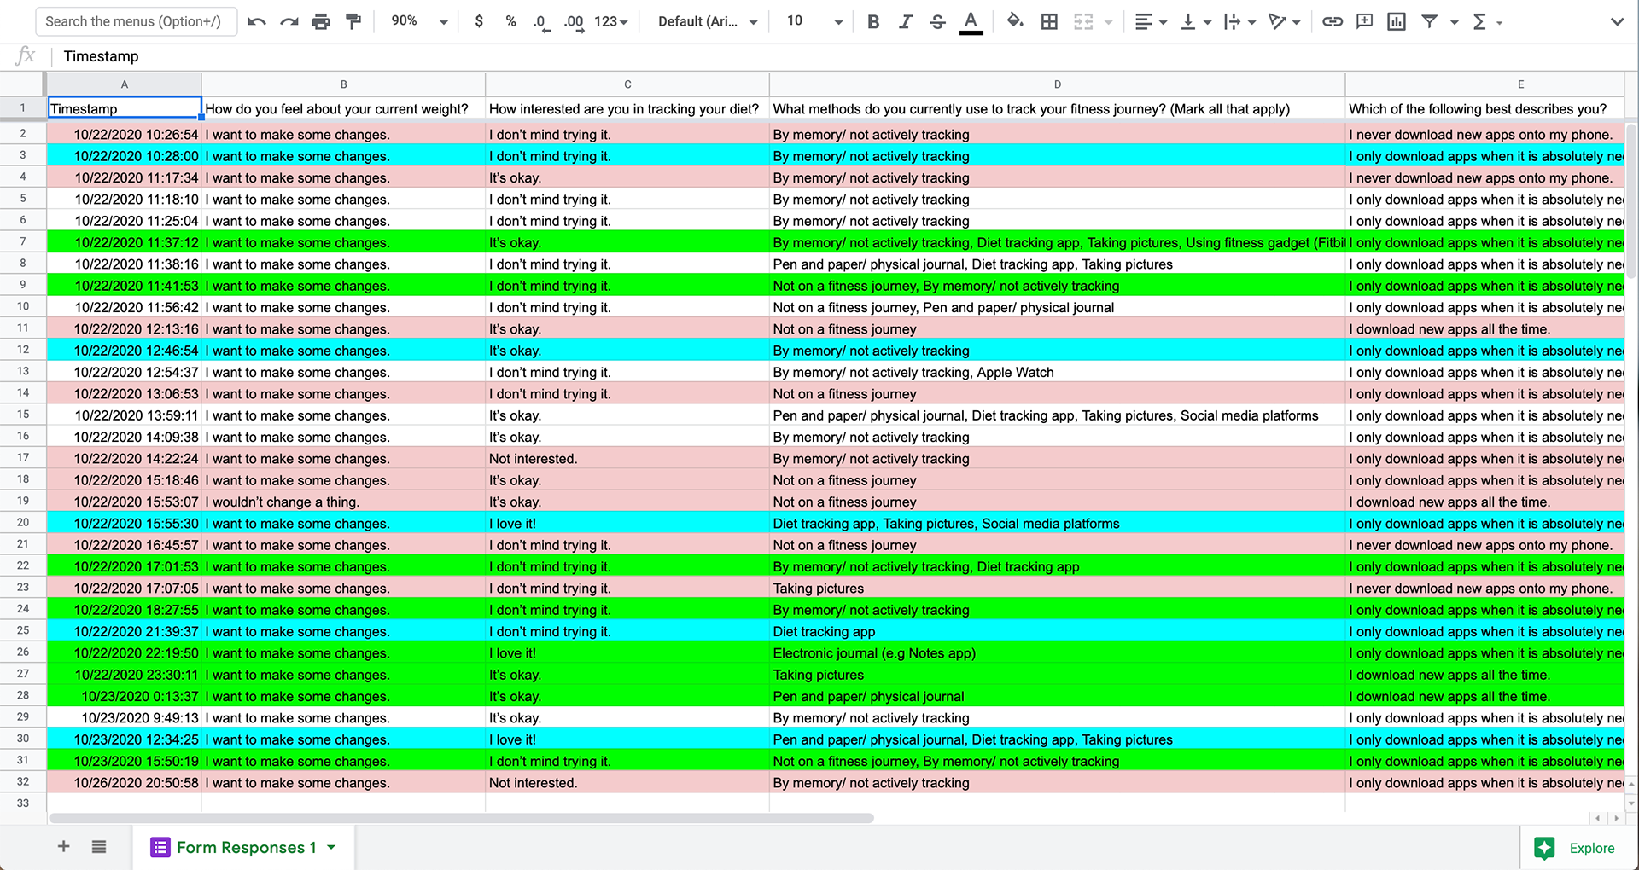Open the borders menu
The width and height of the screenshot is (1639, 870).
(x=1049, y=22)
